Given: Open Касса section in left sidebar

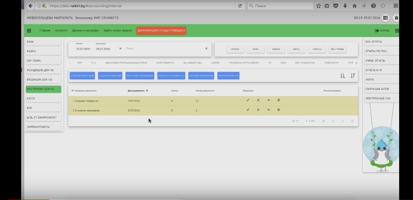Looking at the screenshot, I should (x=43, y=98).
